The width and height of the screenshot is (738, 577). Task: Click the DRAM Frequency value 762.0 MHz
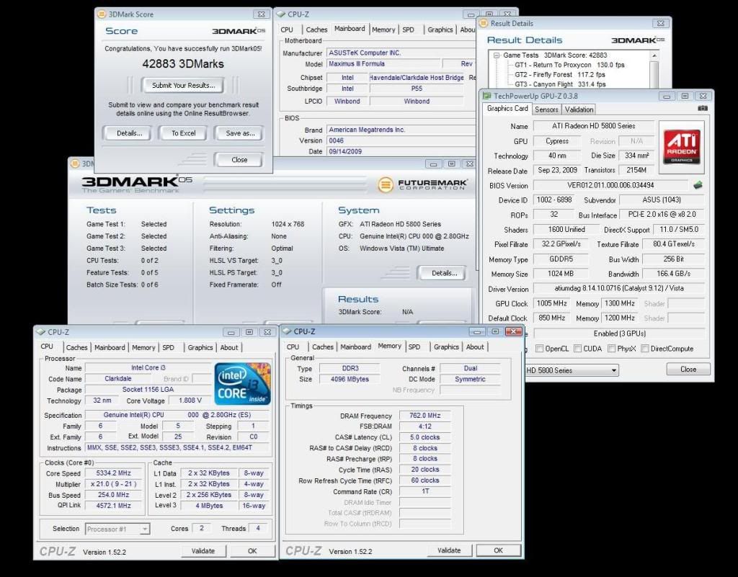pos(424,416)
